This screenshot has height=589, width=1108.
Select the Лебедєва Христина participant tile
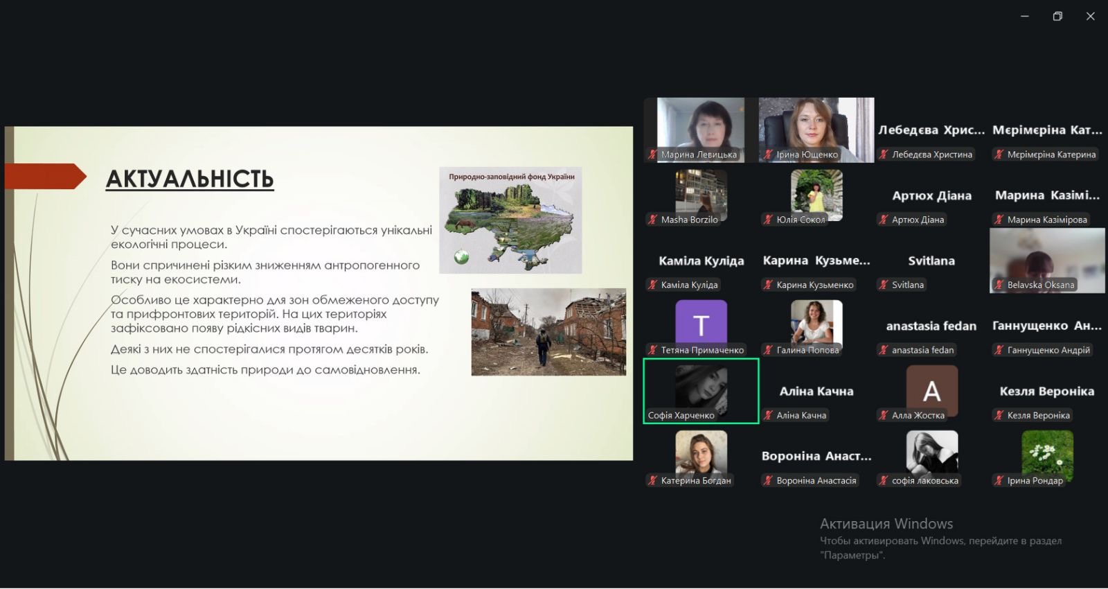(931, 130)
